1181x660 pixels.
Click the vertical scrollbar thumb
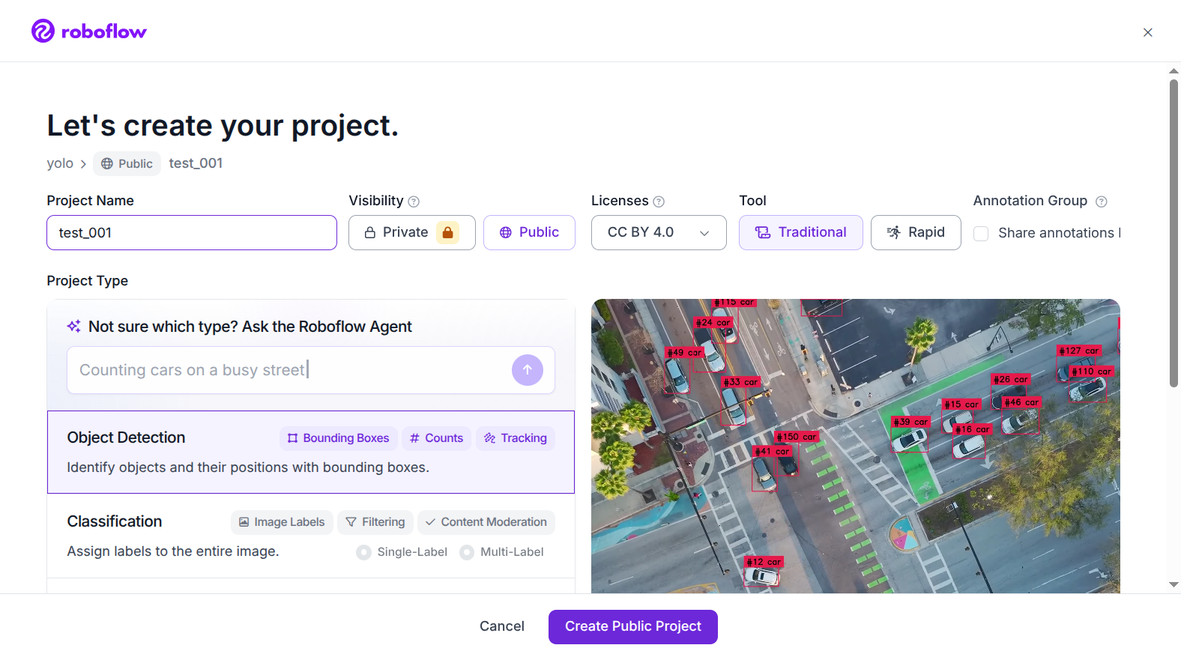1174,232
